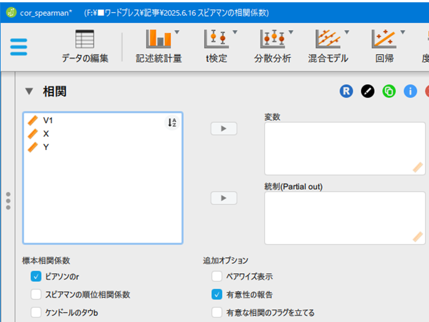Image resolution: width=429 pixels, height=322 pixels.
Task: Click inside the 変数 target box
Action: (345, 148)
